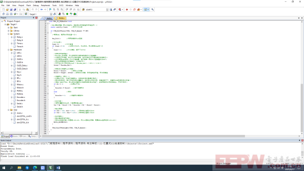Image resolution: width=304 pixels, height=171 pixels.
Task: Start the debug session from toolbar
Action: [120, 10]
